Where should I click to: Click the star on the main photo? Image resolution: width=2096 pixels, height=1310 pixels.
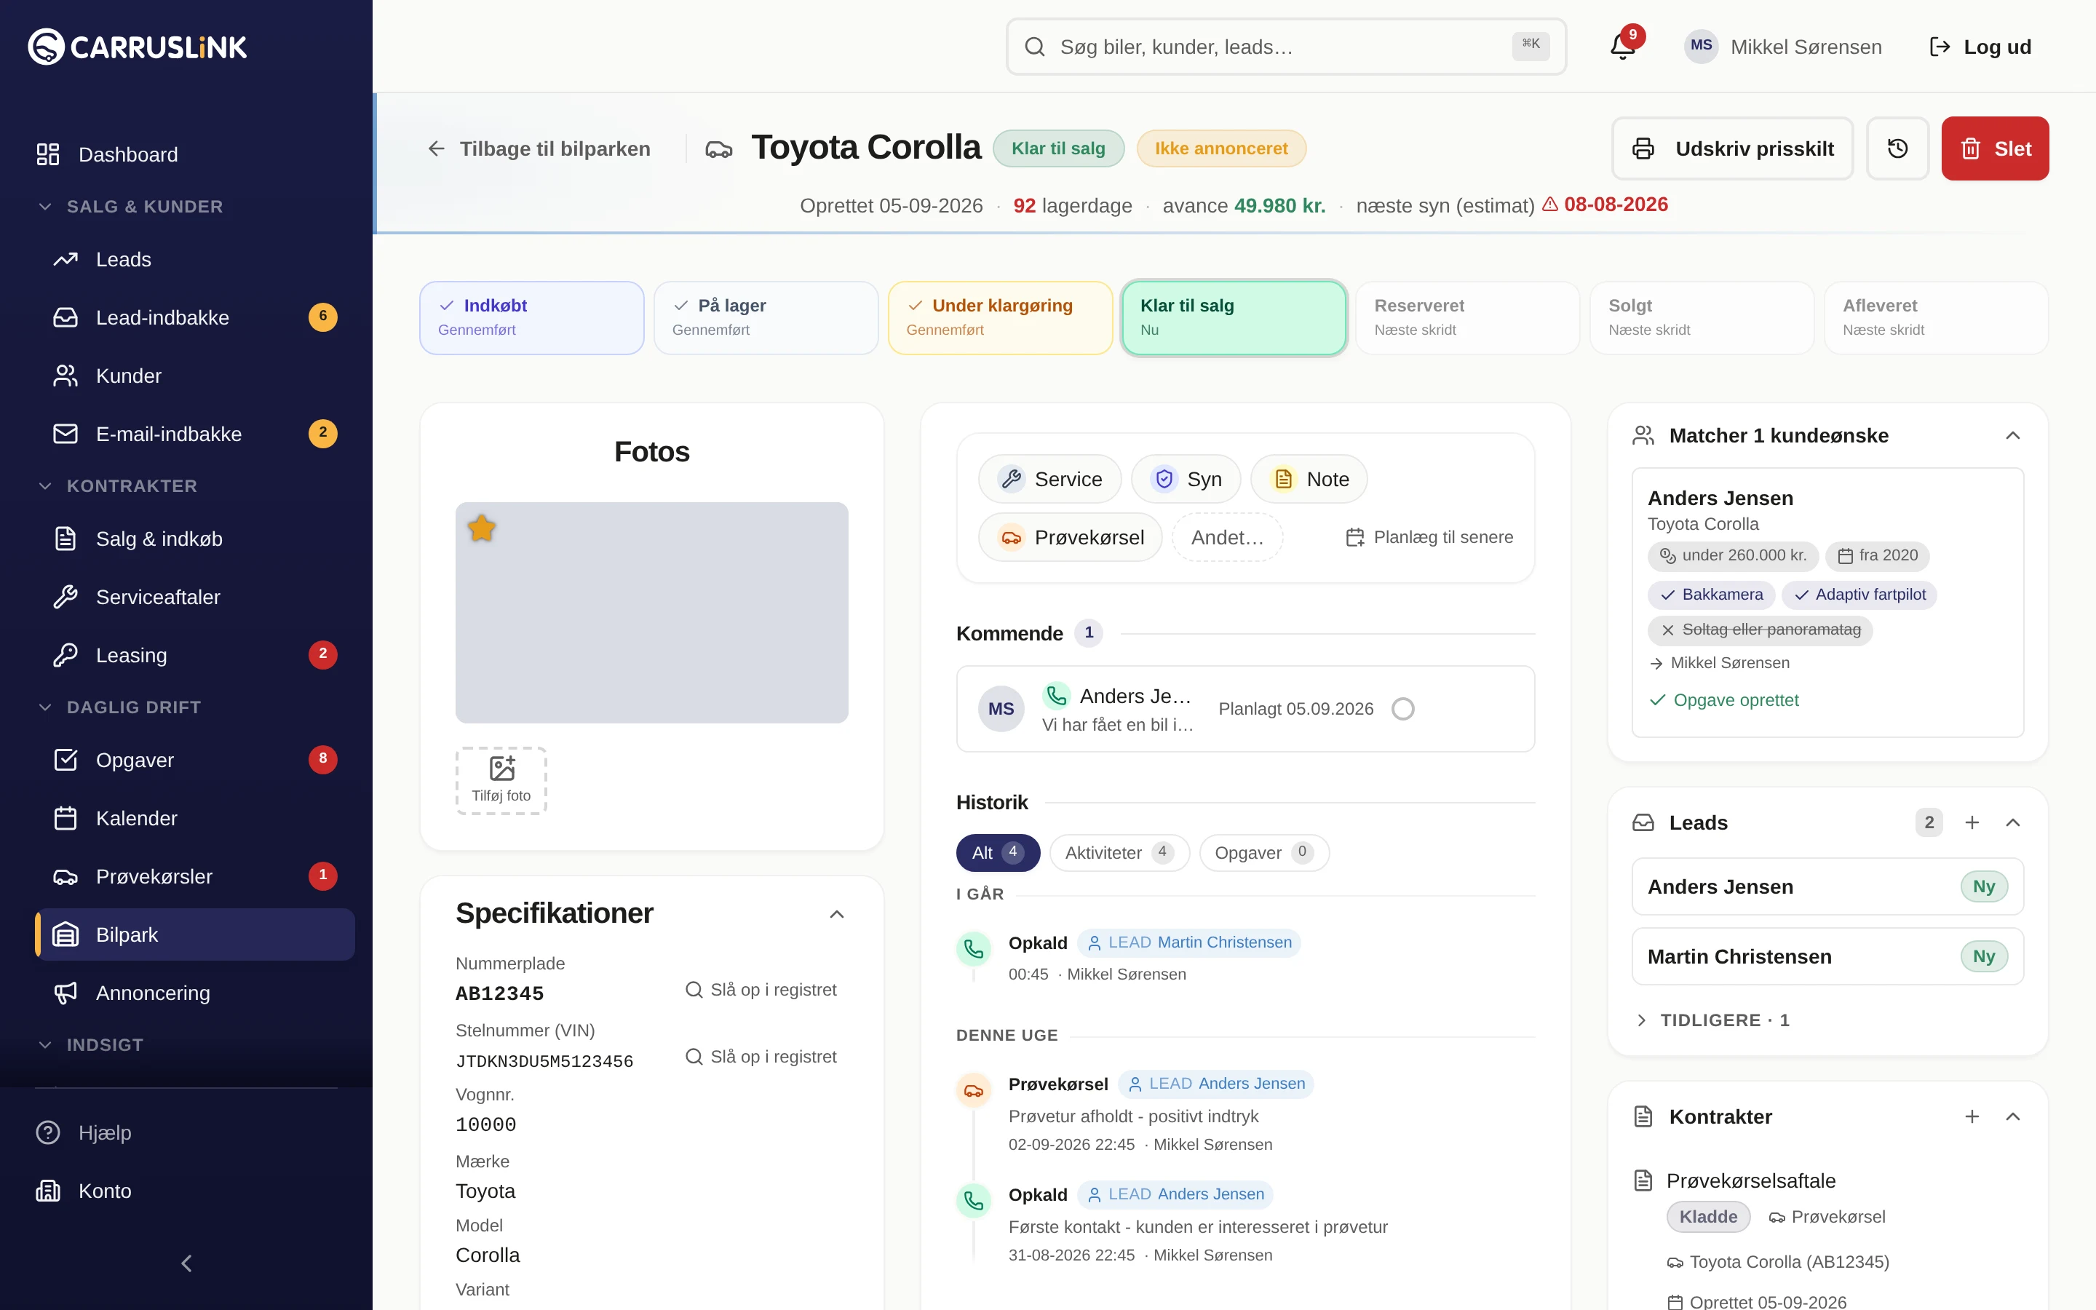pyautogui.click(x=482, y=528)
